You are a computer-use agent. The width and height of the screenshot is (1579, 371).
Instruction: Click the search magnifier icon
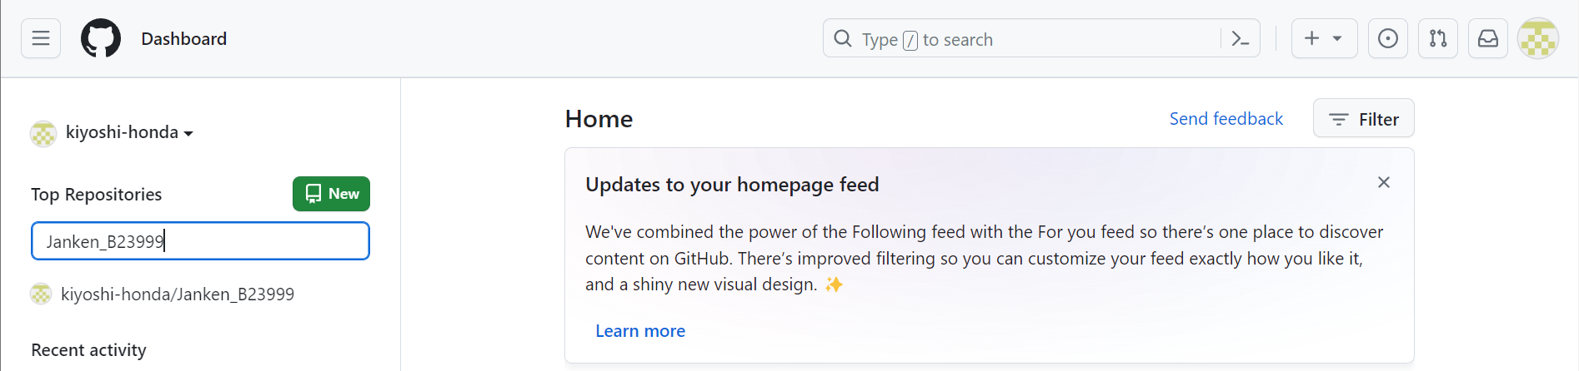(x=843, y=39)
